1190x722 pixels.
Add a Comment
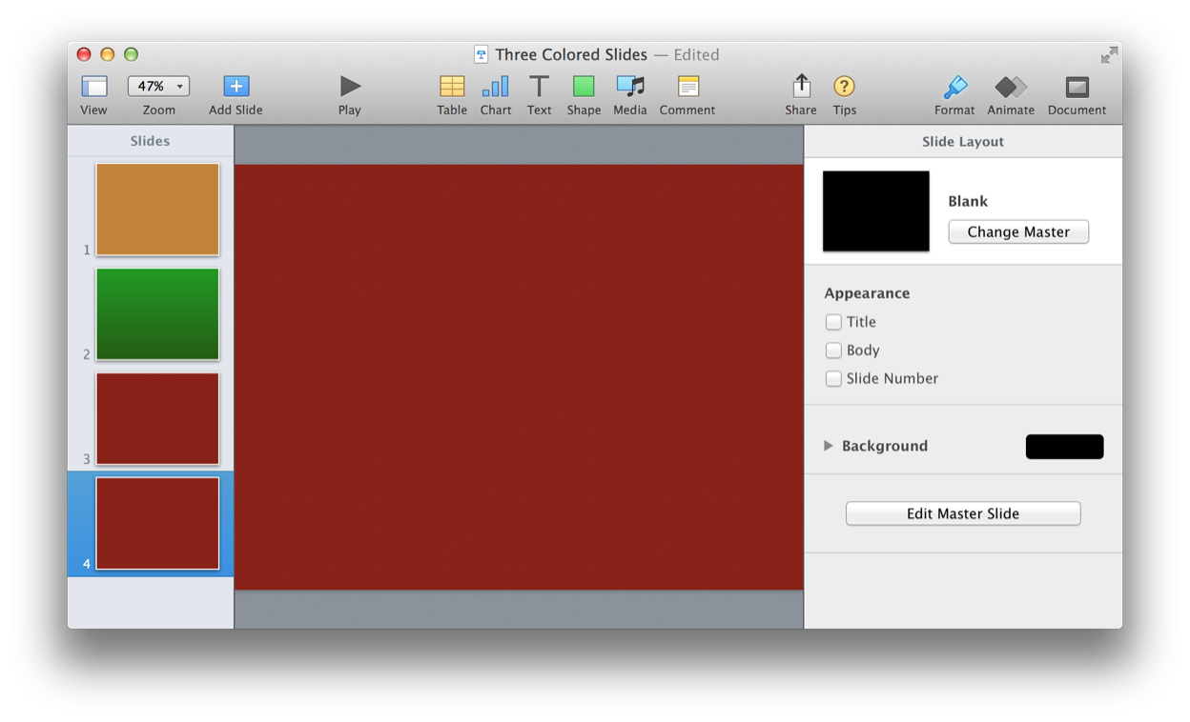[x=687, y=86]
